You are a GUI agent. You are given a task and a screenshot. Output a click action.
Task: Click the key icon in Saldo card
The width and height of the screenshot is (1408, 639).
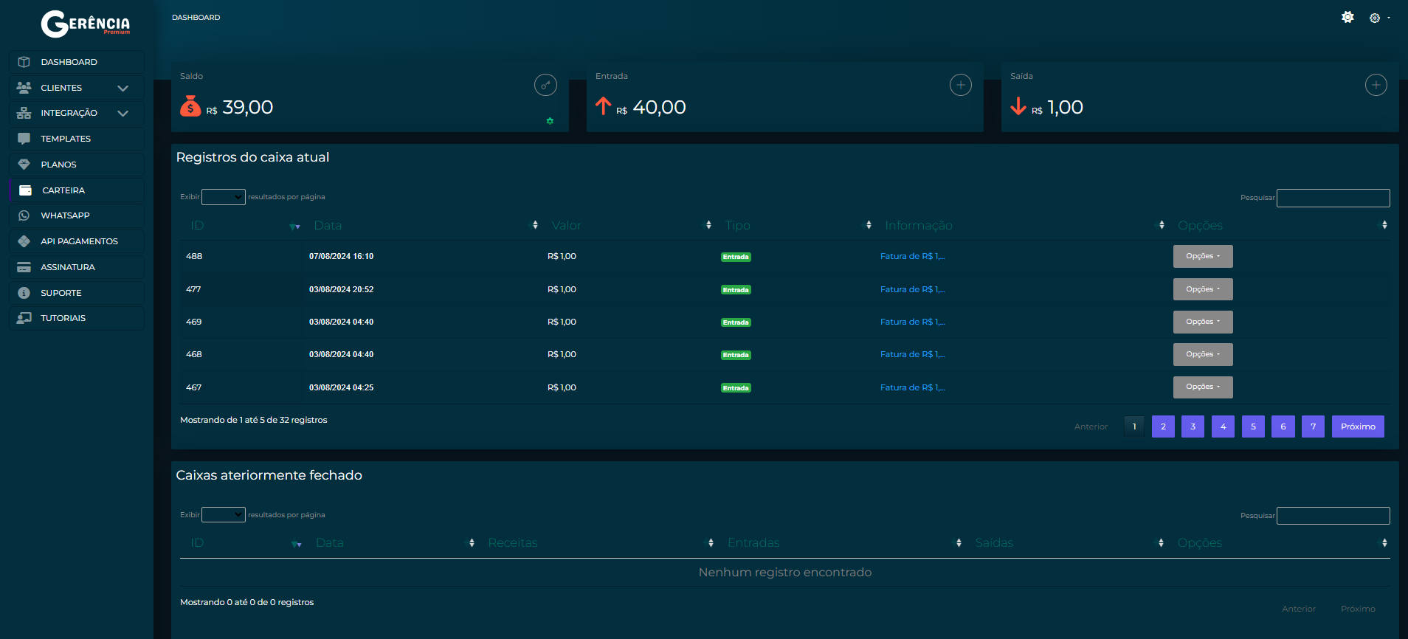tap(545, 85)
